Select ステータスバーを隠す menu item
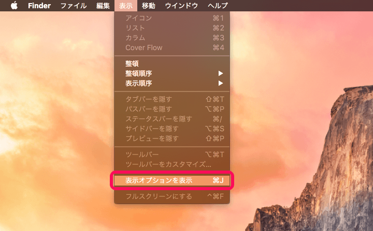The image size is (373, 231). (172, 119)
